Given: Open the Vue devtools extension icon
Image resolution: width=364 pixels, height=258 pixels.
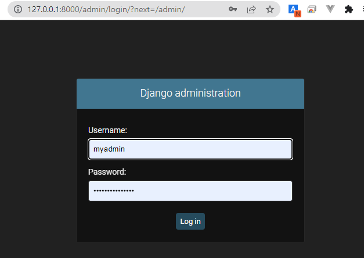Looking at the screenshot, I should click(x=330, y=9).
